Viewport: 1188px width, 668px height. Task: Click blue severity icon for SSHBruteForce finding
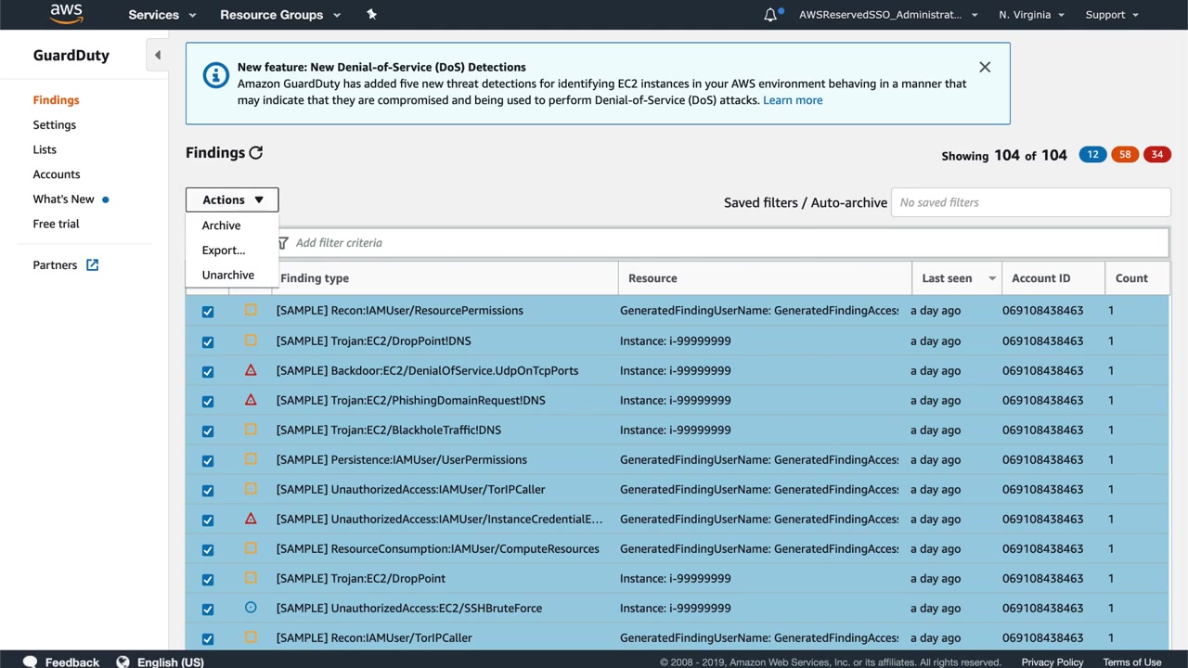251,608
